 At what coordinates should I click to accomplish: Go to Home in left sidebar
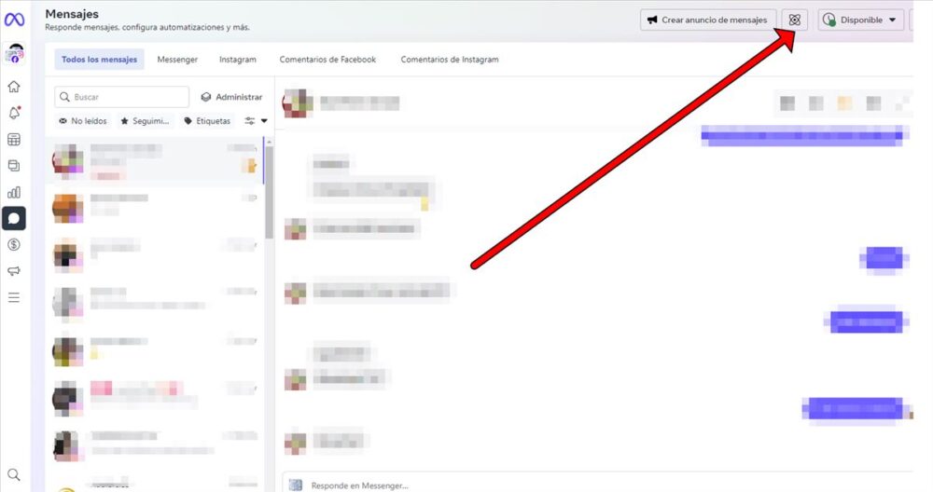14,87
